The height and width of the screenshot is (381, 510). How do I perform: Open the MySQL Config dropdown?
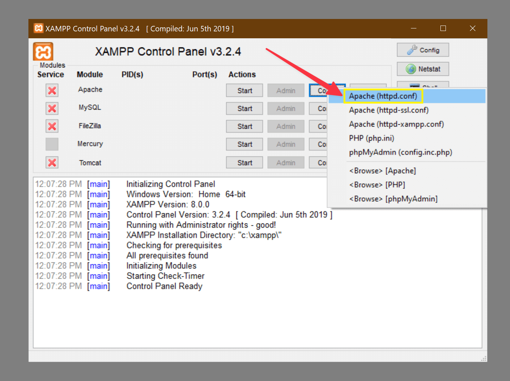[x=318, y=108]
